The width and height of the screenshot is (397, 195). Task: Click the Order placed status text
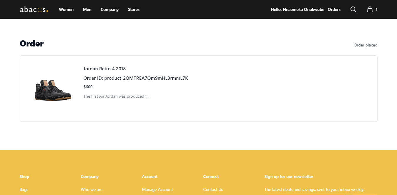[365, 45]
